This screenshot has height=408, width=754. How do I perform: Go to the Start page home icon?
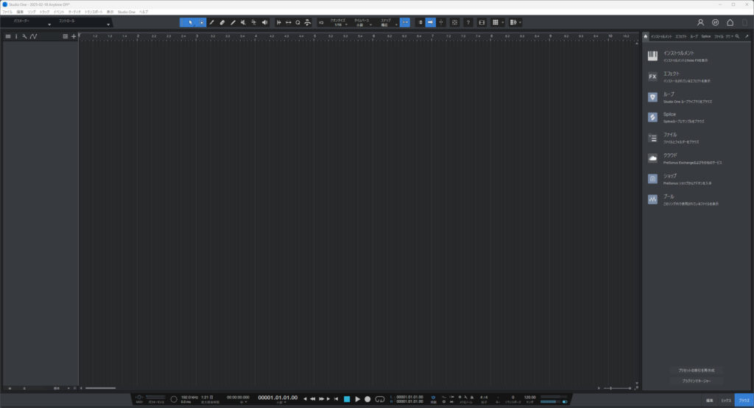(x=730, y=23)
